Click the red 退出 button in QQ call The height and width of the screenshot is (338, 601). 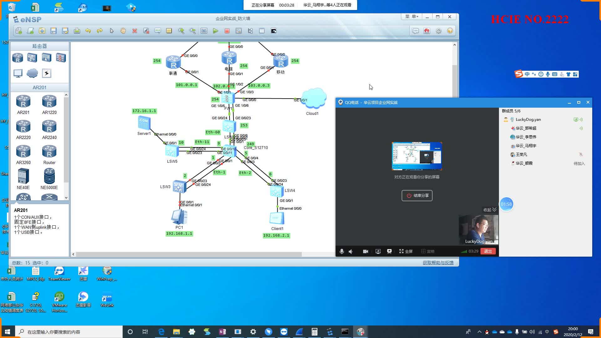(x=488, y=251)
